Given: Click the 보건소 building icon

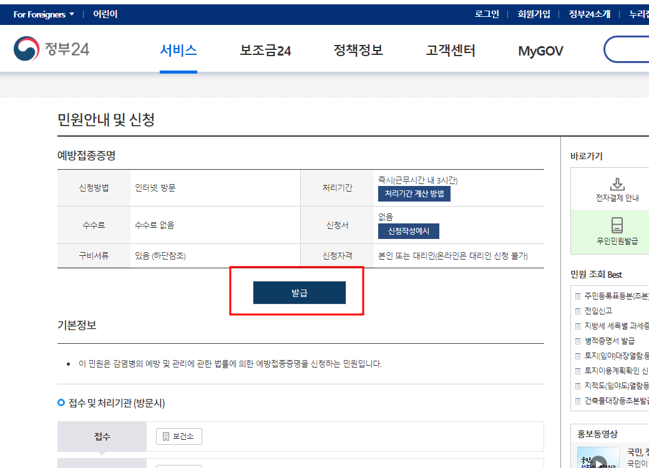Looking at the screenshot, I should click(165, 436).
